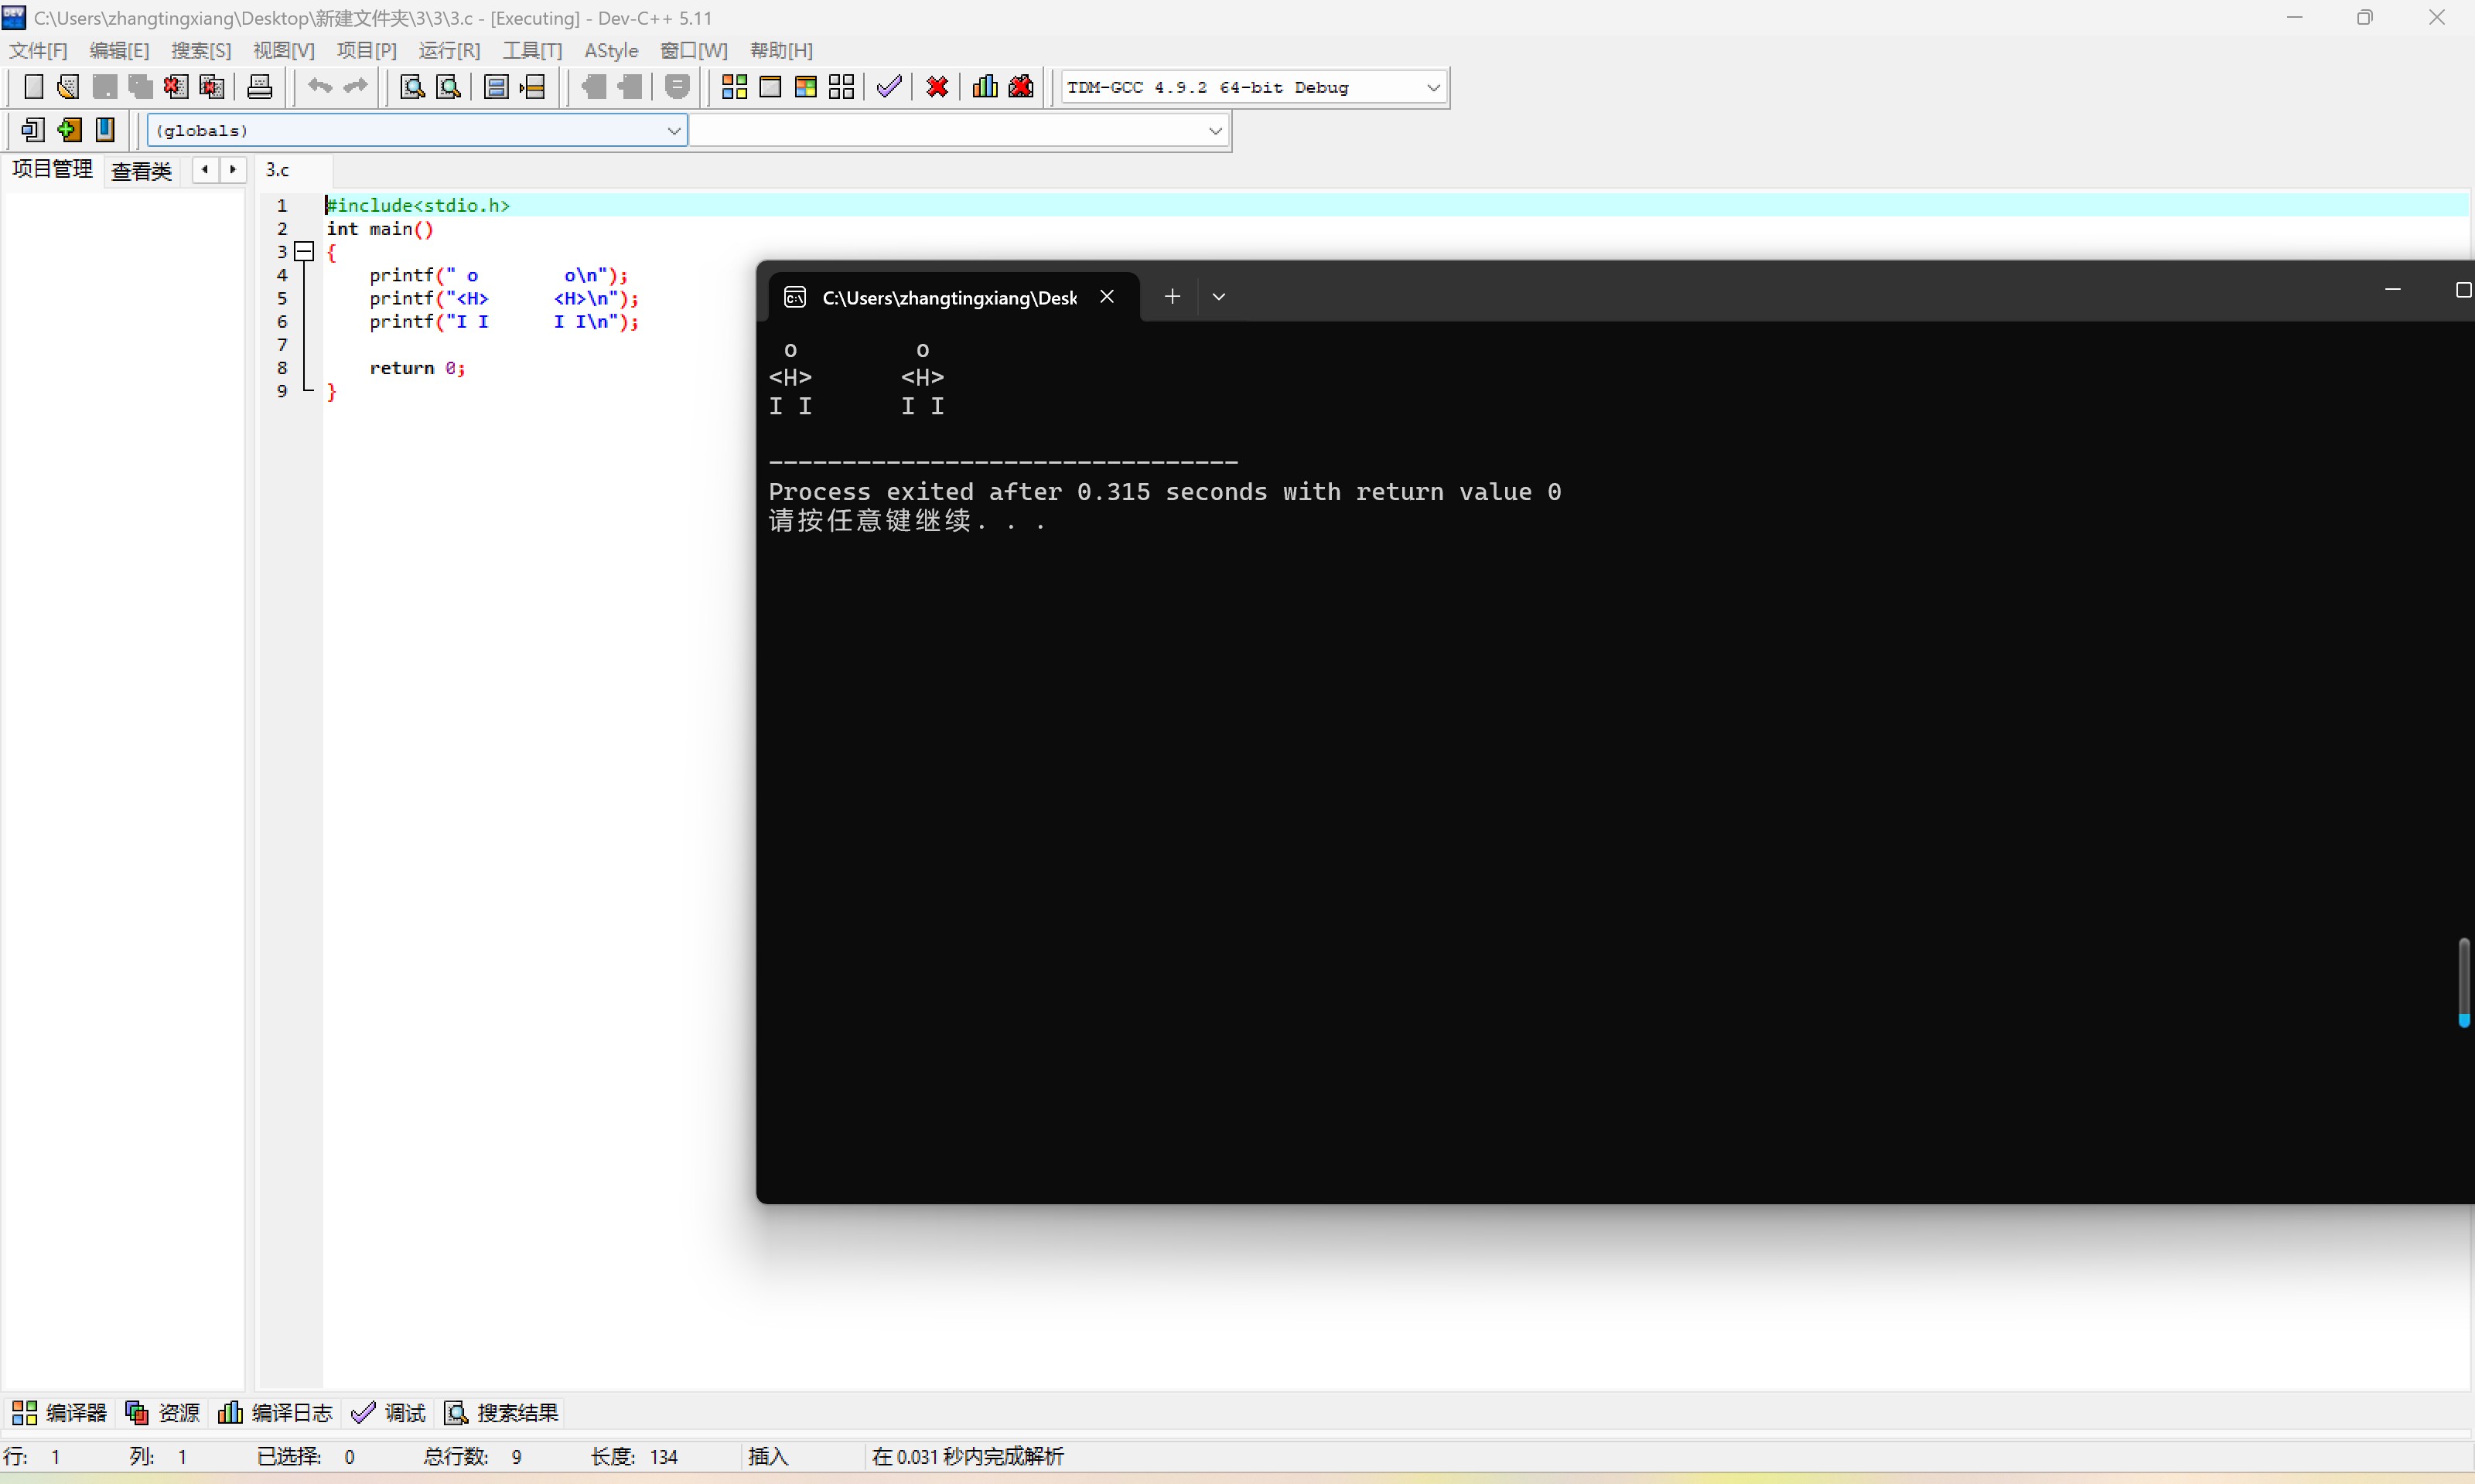Click the plus button for new terminal tab
2475x1484 pixels.
[1173, 297]
